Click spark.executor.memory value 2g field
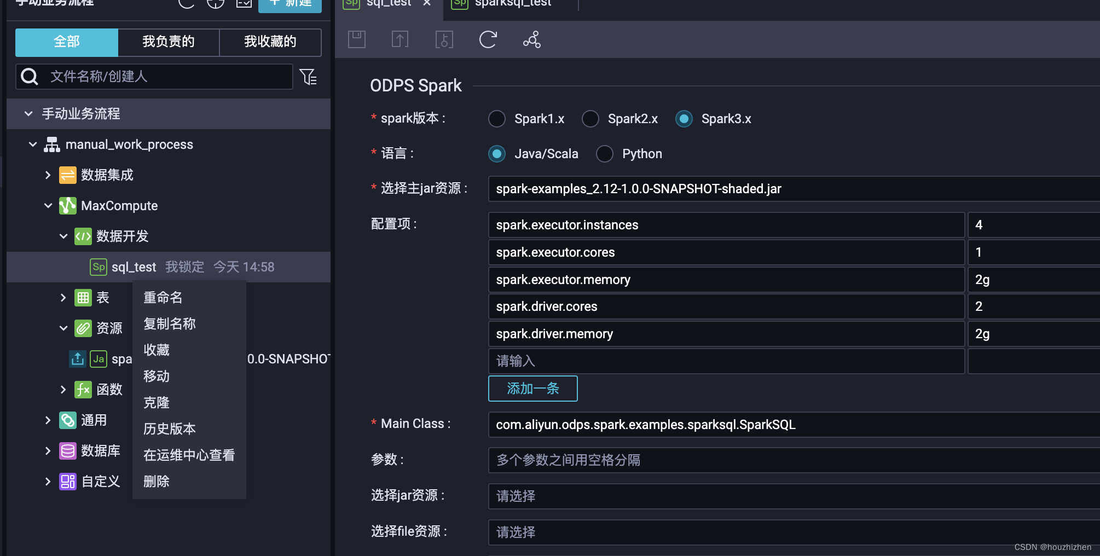1100x556 pixels. (x=1034, y=280)
